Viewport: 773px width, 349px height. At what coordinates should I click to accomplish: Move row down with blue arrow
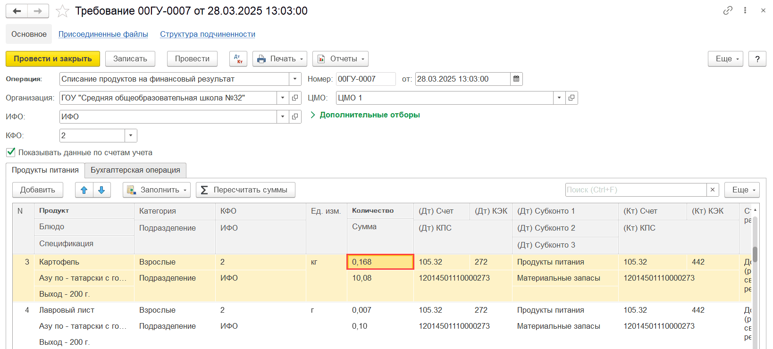click(101, 190)
